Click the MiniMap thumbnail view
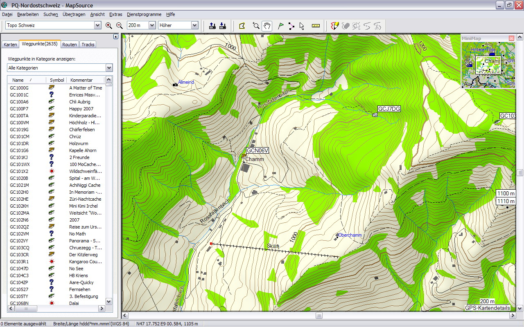The height and width of the screenshot is (327, 524). pyautogui.click(x=488, y=64)
